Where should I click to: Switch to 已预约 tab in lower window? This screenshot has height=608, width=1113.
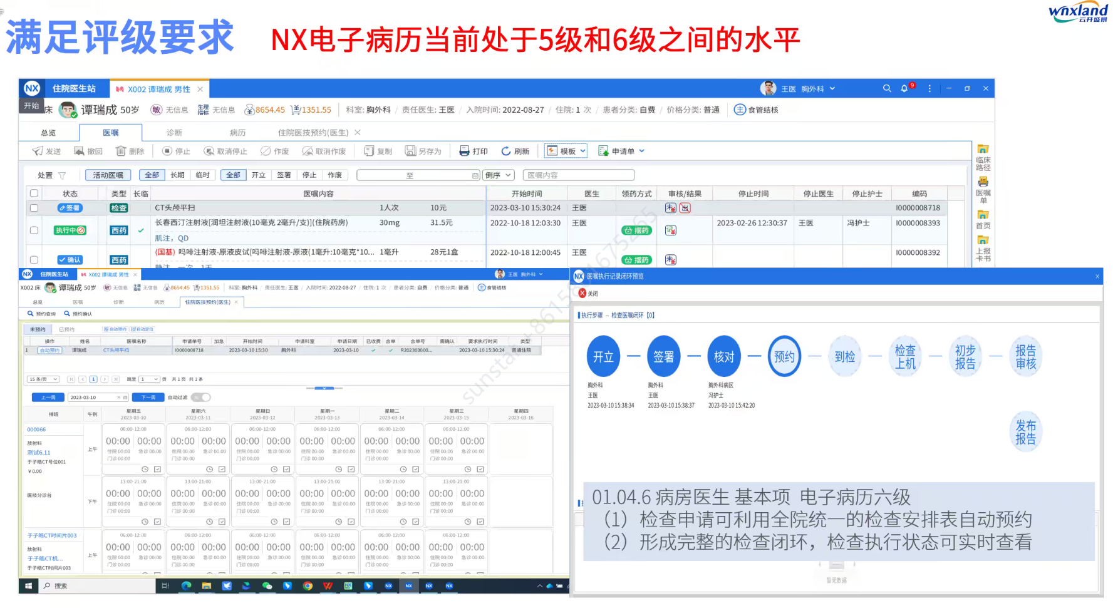[x=67, y=329]
